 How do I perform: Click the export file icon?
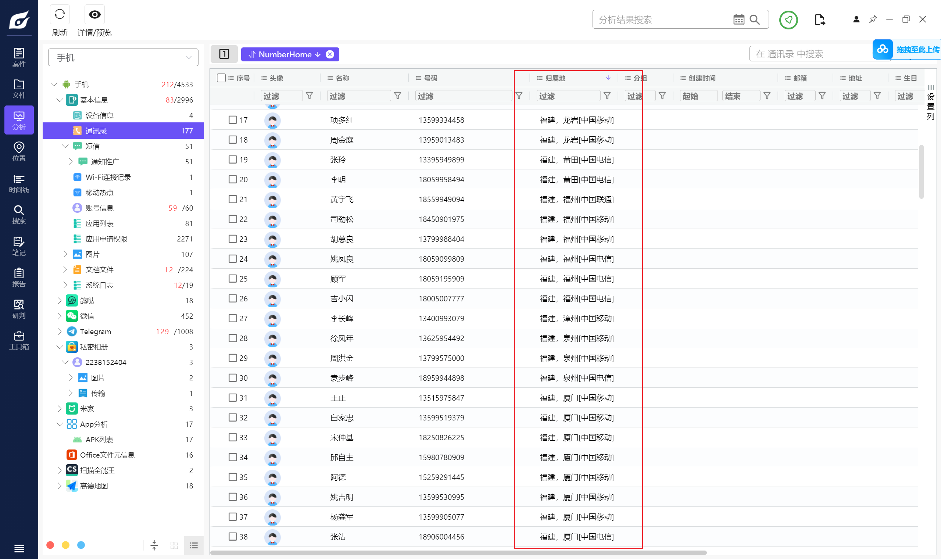click(x=819, y=19)
